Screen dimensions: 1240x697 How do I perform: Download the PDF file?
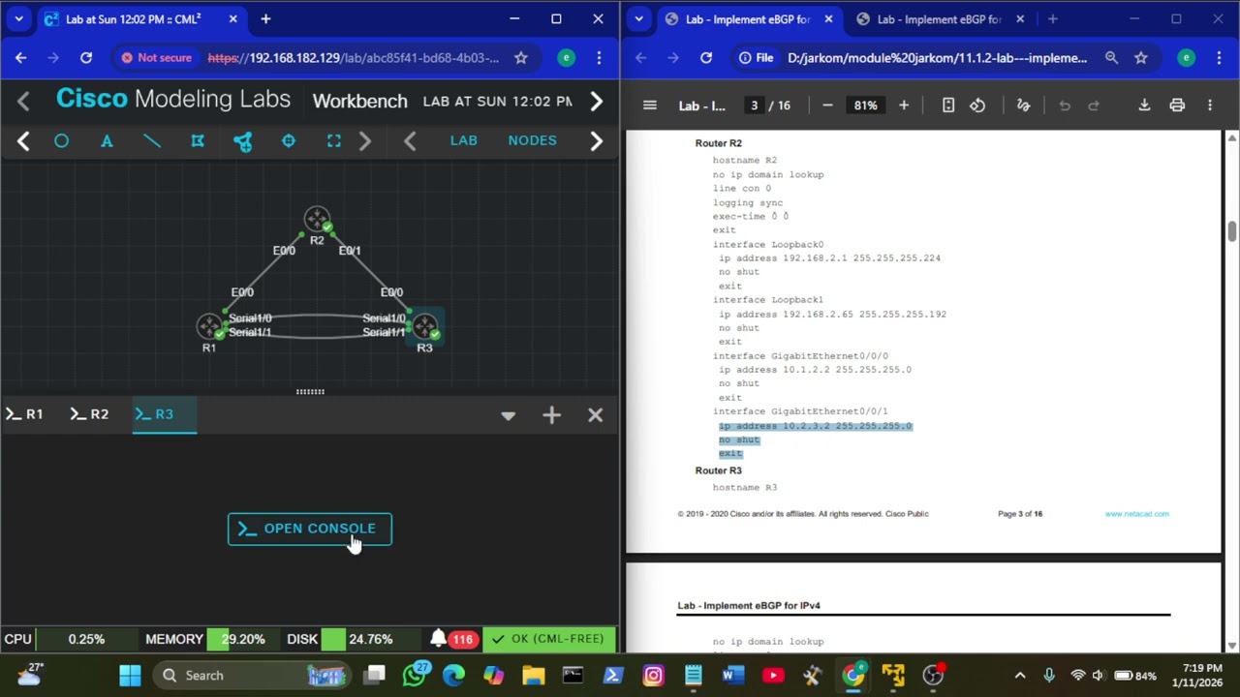click(x=1144, y=106)
